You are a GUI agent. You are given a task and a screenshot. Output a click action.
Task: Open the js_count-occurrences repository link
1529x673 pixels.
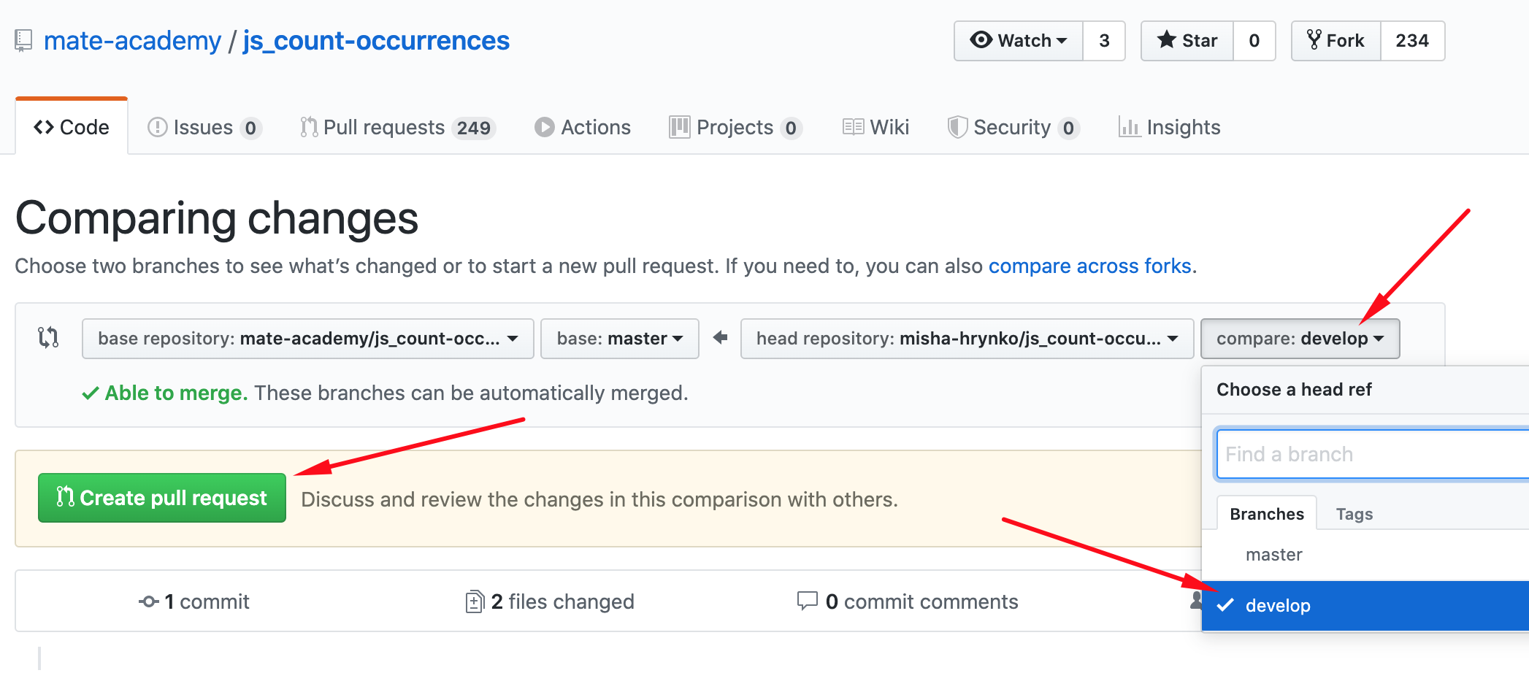pyautogui.click(x=376, y=41)
